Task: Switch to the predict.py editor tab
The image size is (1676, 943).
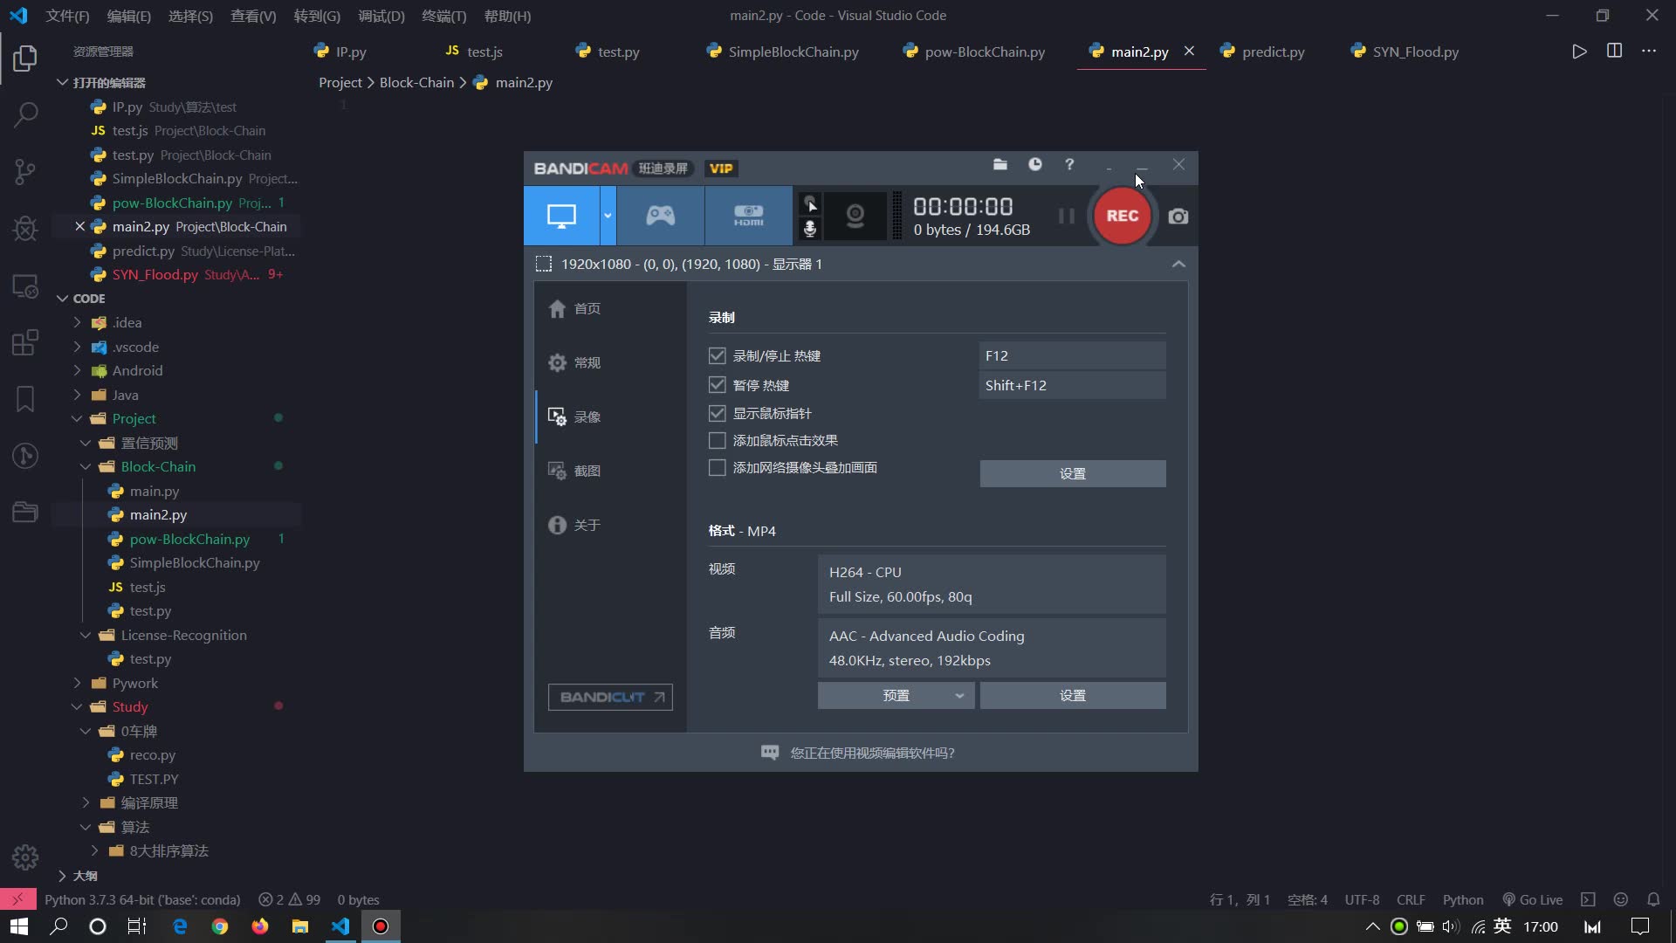Action: tap(1272, 52)
